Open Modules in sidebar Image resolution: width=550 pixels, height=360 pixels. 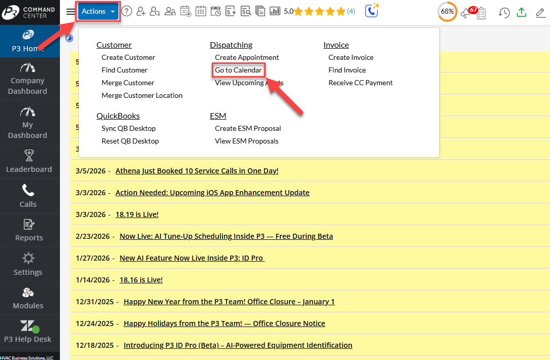(30, 298)
